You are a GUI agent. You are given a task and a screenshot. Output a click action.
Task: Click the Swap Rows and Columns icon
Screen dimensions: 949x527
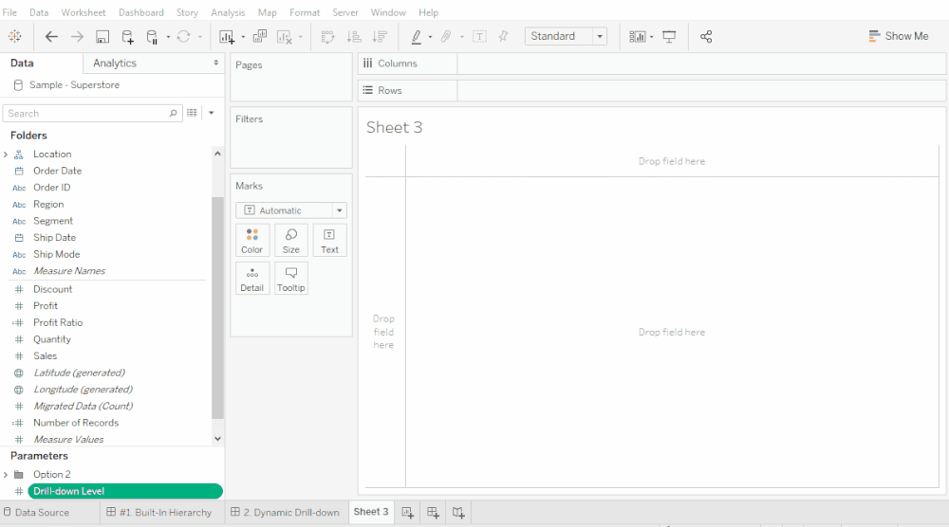[327, 37]
